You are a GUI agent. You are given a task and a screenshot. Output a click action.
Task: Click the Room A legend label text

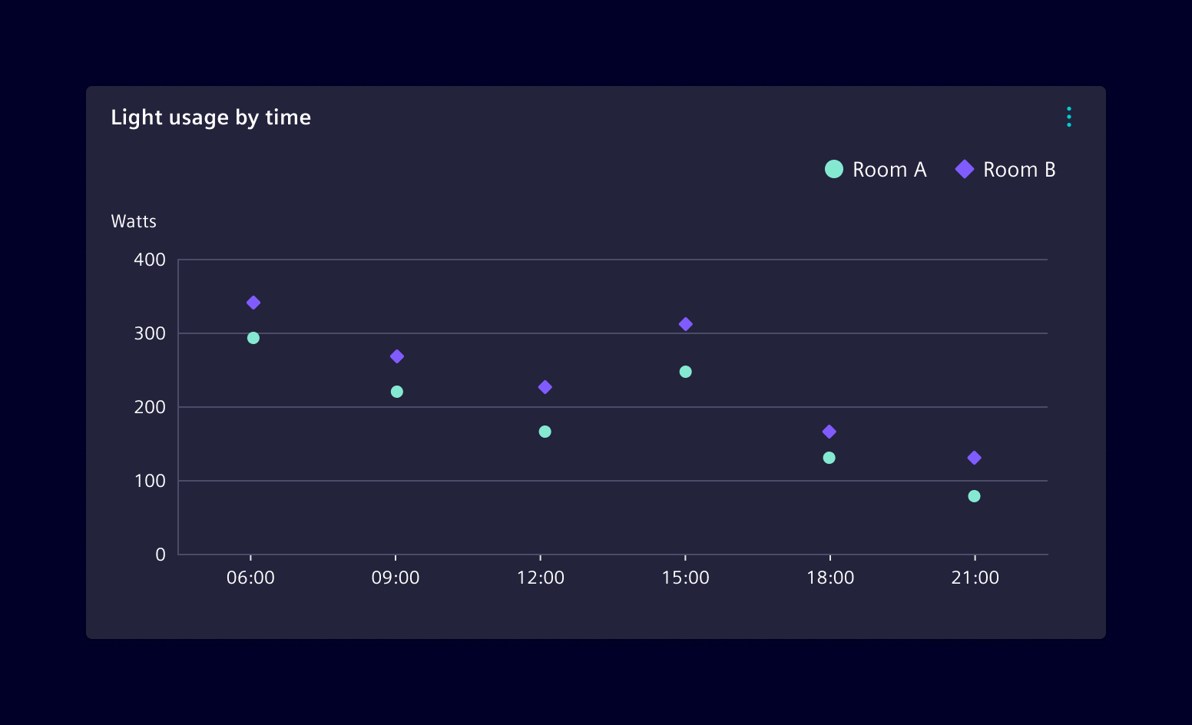tap(890, 169)
